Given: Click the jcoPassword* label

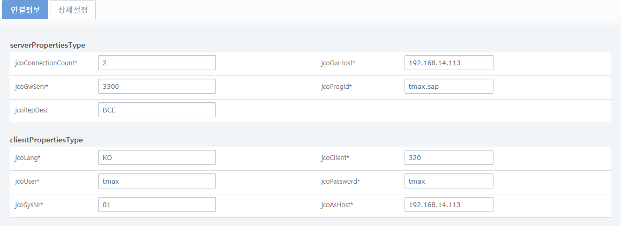Looking at the screenshot, I should pos(340,181).
